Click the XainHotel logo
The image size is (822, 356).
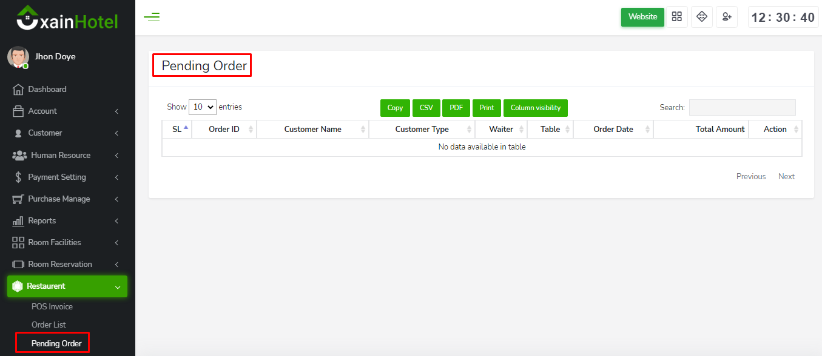click(67, 19)
